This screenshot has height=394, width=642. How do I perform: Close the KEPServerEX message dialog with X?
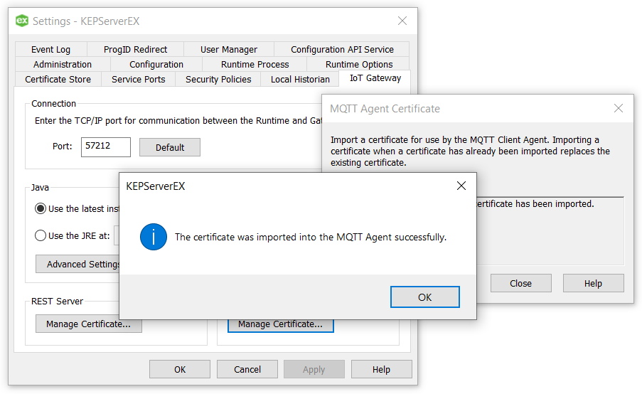[x=461, y=186]
